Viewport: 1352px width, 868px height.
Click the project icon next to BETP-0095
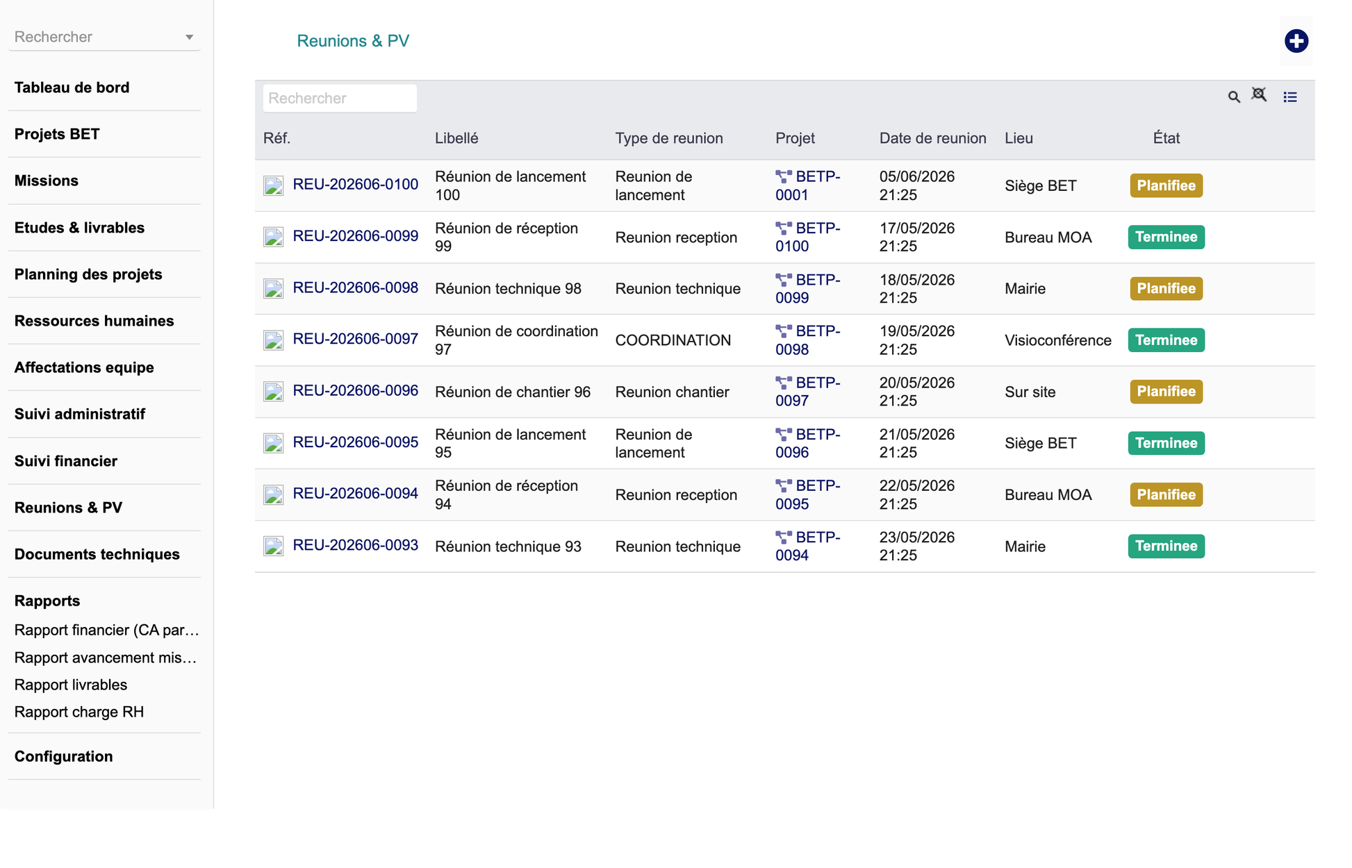click(784, 486)
